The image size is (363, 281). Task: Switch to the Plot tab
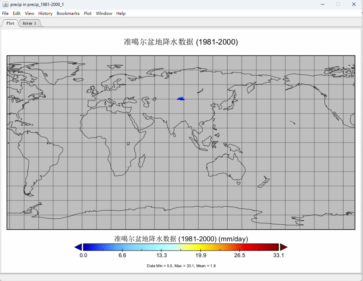[10, 23]
